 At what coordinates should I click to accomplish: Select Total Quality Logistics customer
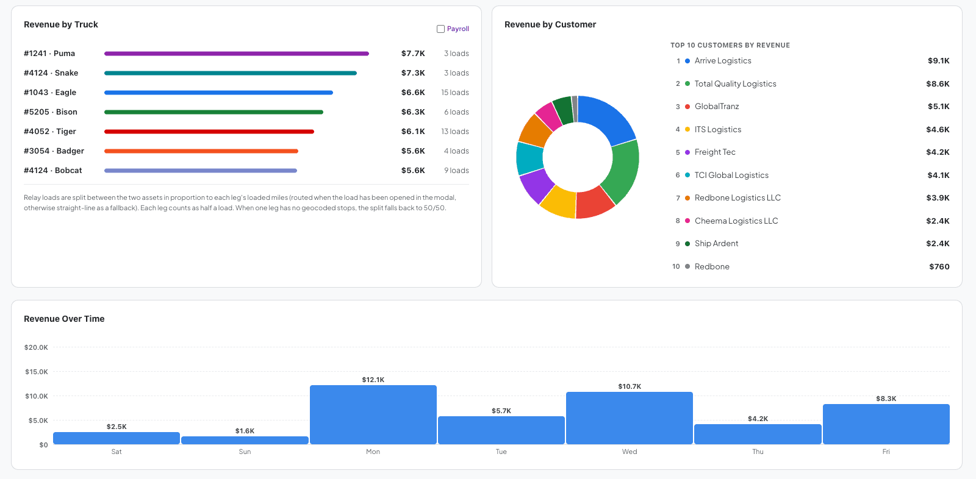[735, 84]
